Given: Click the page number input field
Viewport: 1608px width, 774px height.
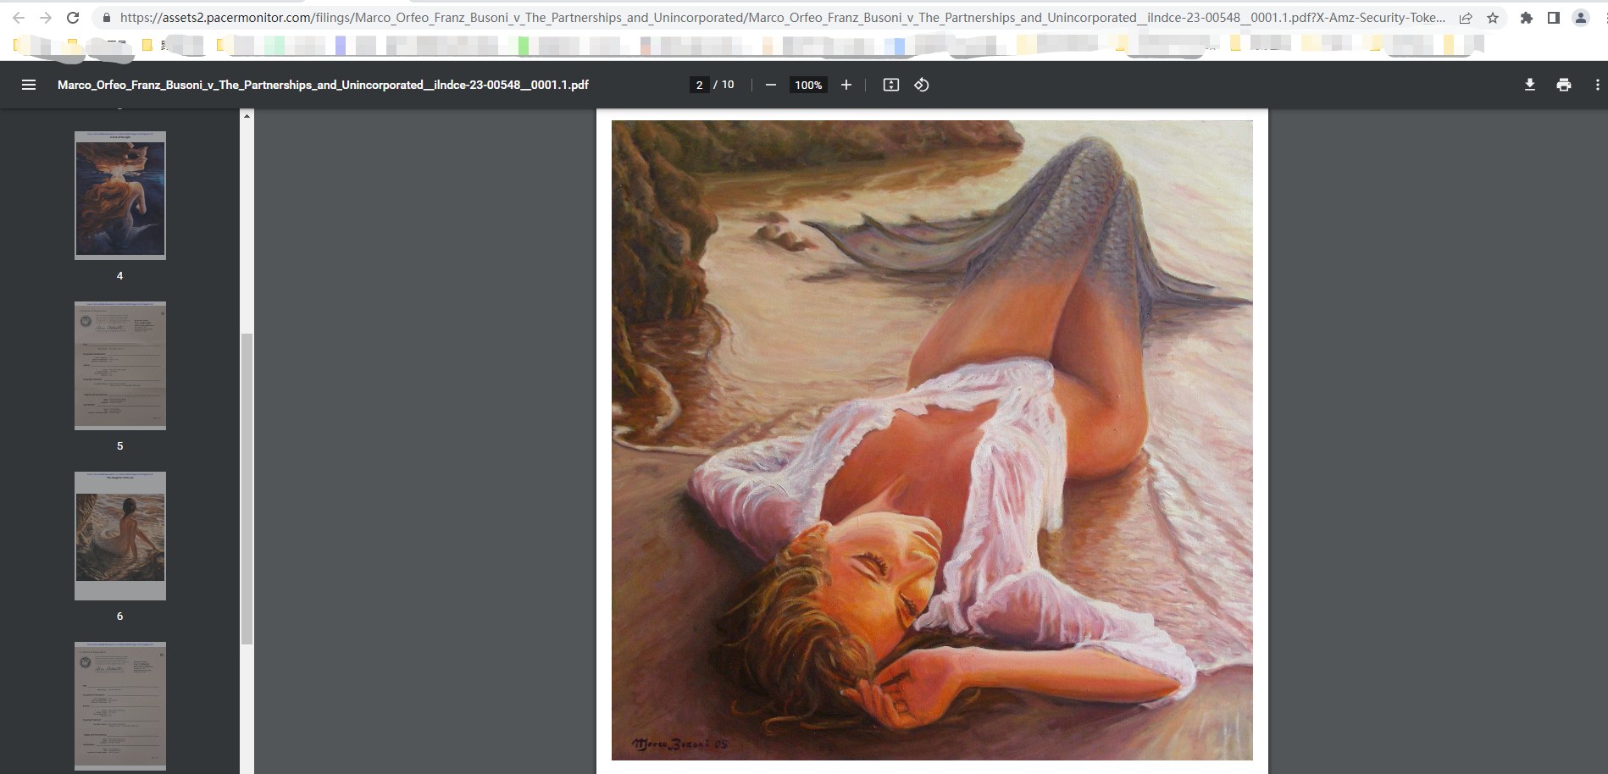Looking at the screenshot, I should [699, 85].
